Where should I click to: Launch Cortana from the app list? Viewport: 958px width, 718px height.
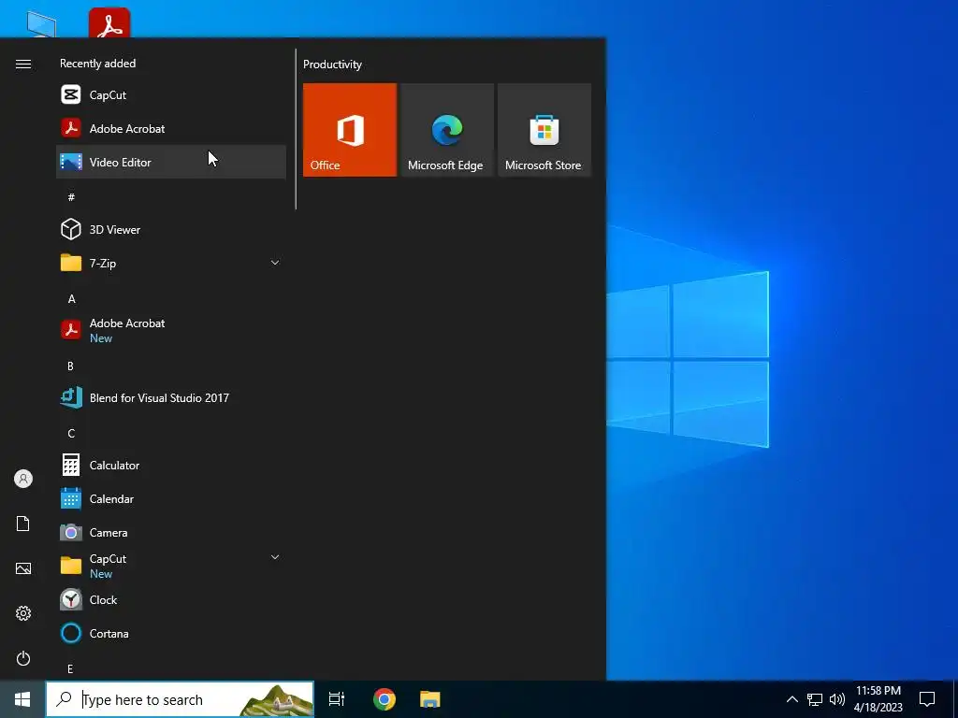tap(171, 633)
